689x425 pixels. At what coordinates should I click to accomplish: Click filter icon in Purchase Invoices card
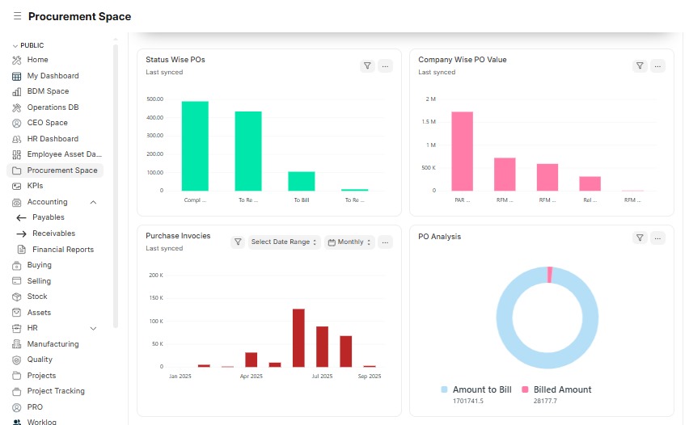[238, 242]
